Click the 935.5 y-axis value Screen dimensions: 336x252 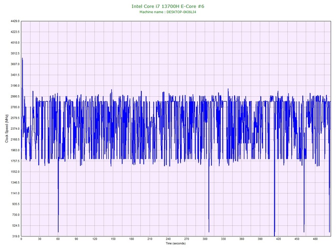[16, 204]
